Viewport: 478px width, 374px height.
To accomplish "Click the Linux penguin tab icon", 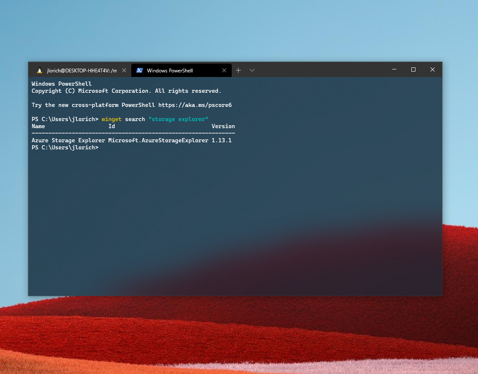I will [39, 71].
